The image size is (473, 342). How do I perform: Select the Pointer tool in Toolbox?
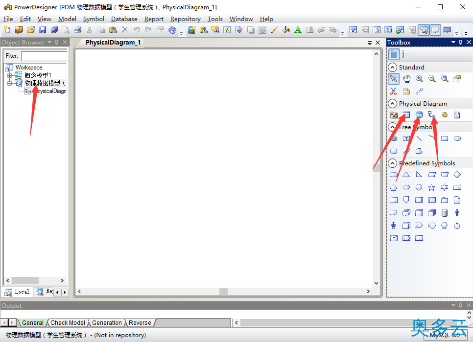click(393, 79)
